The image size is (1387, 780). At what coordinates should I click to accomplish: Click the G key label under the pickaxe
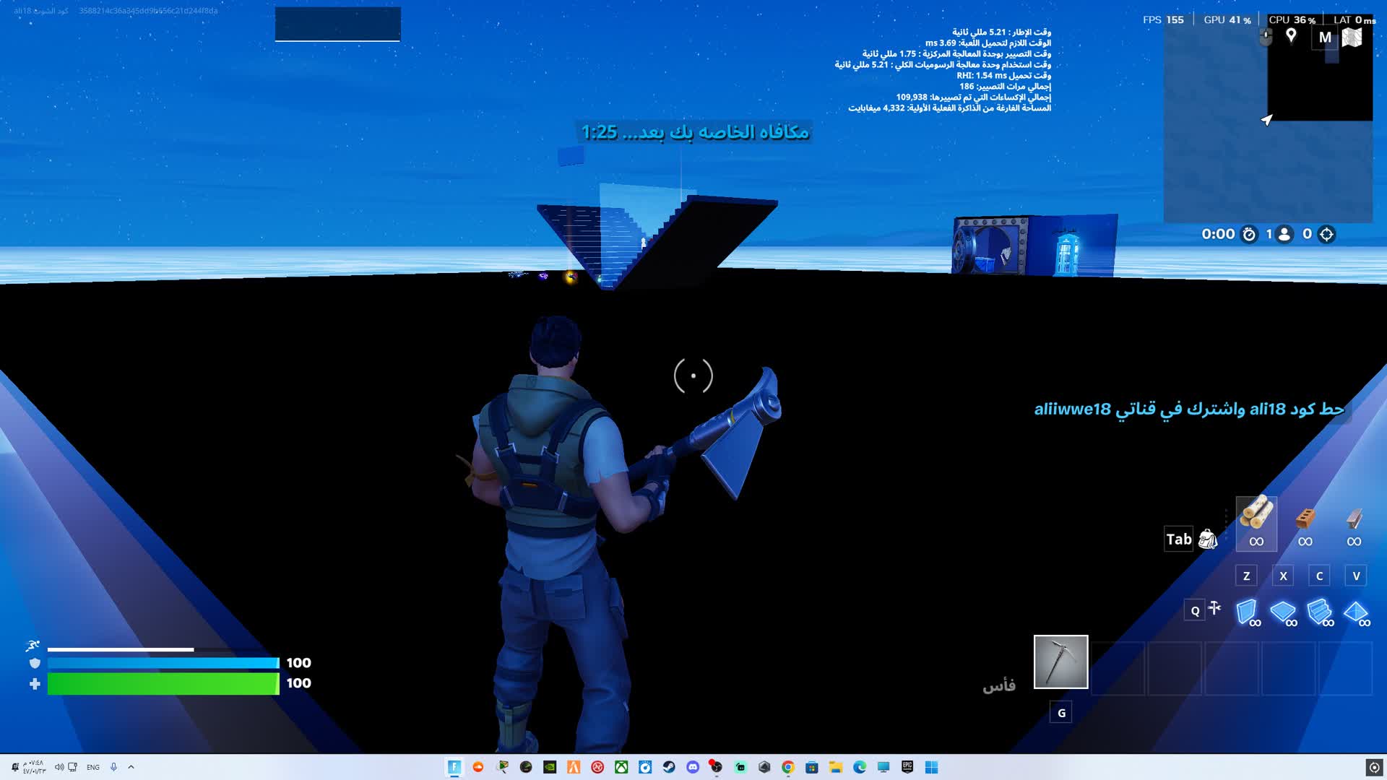[x=1060, y=712]
